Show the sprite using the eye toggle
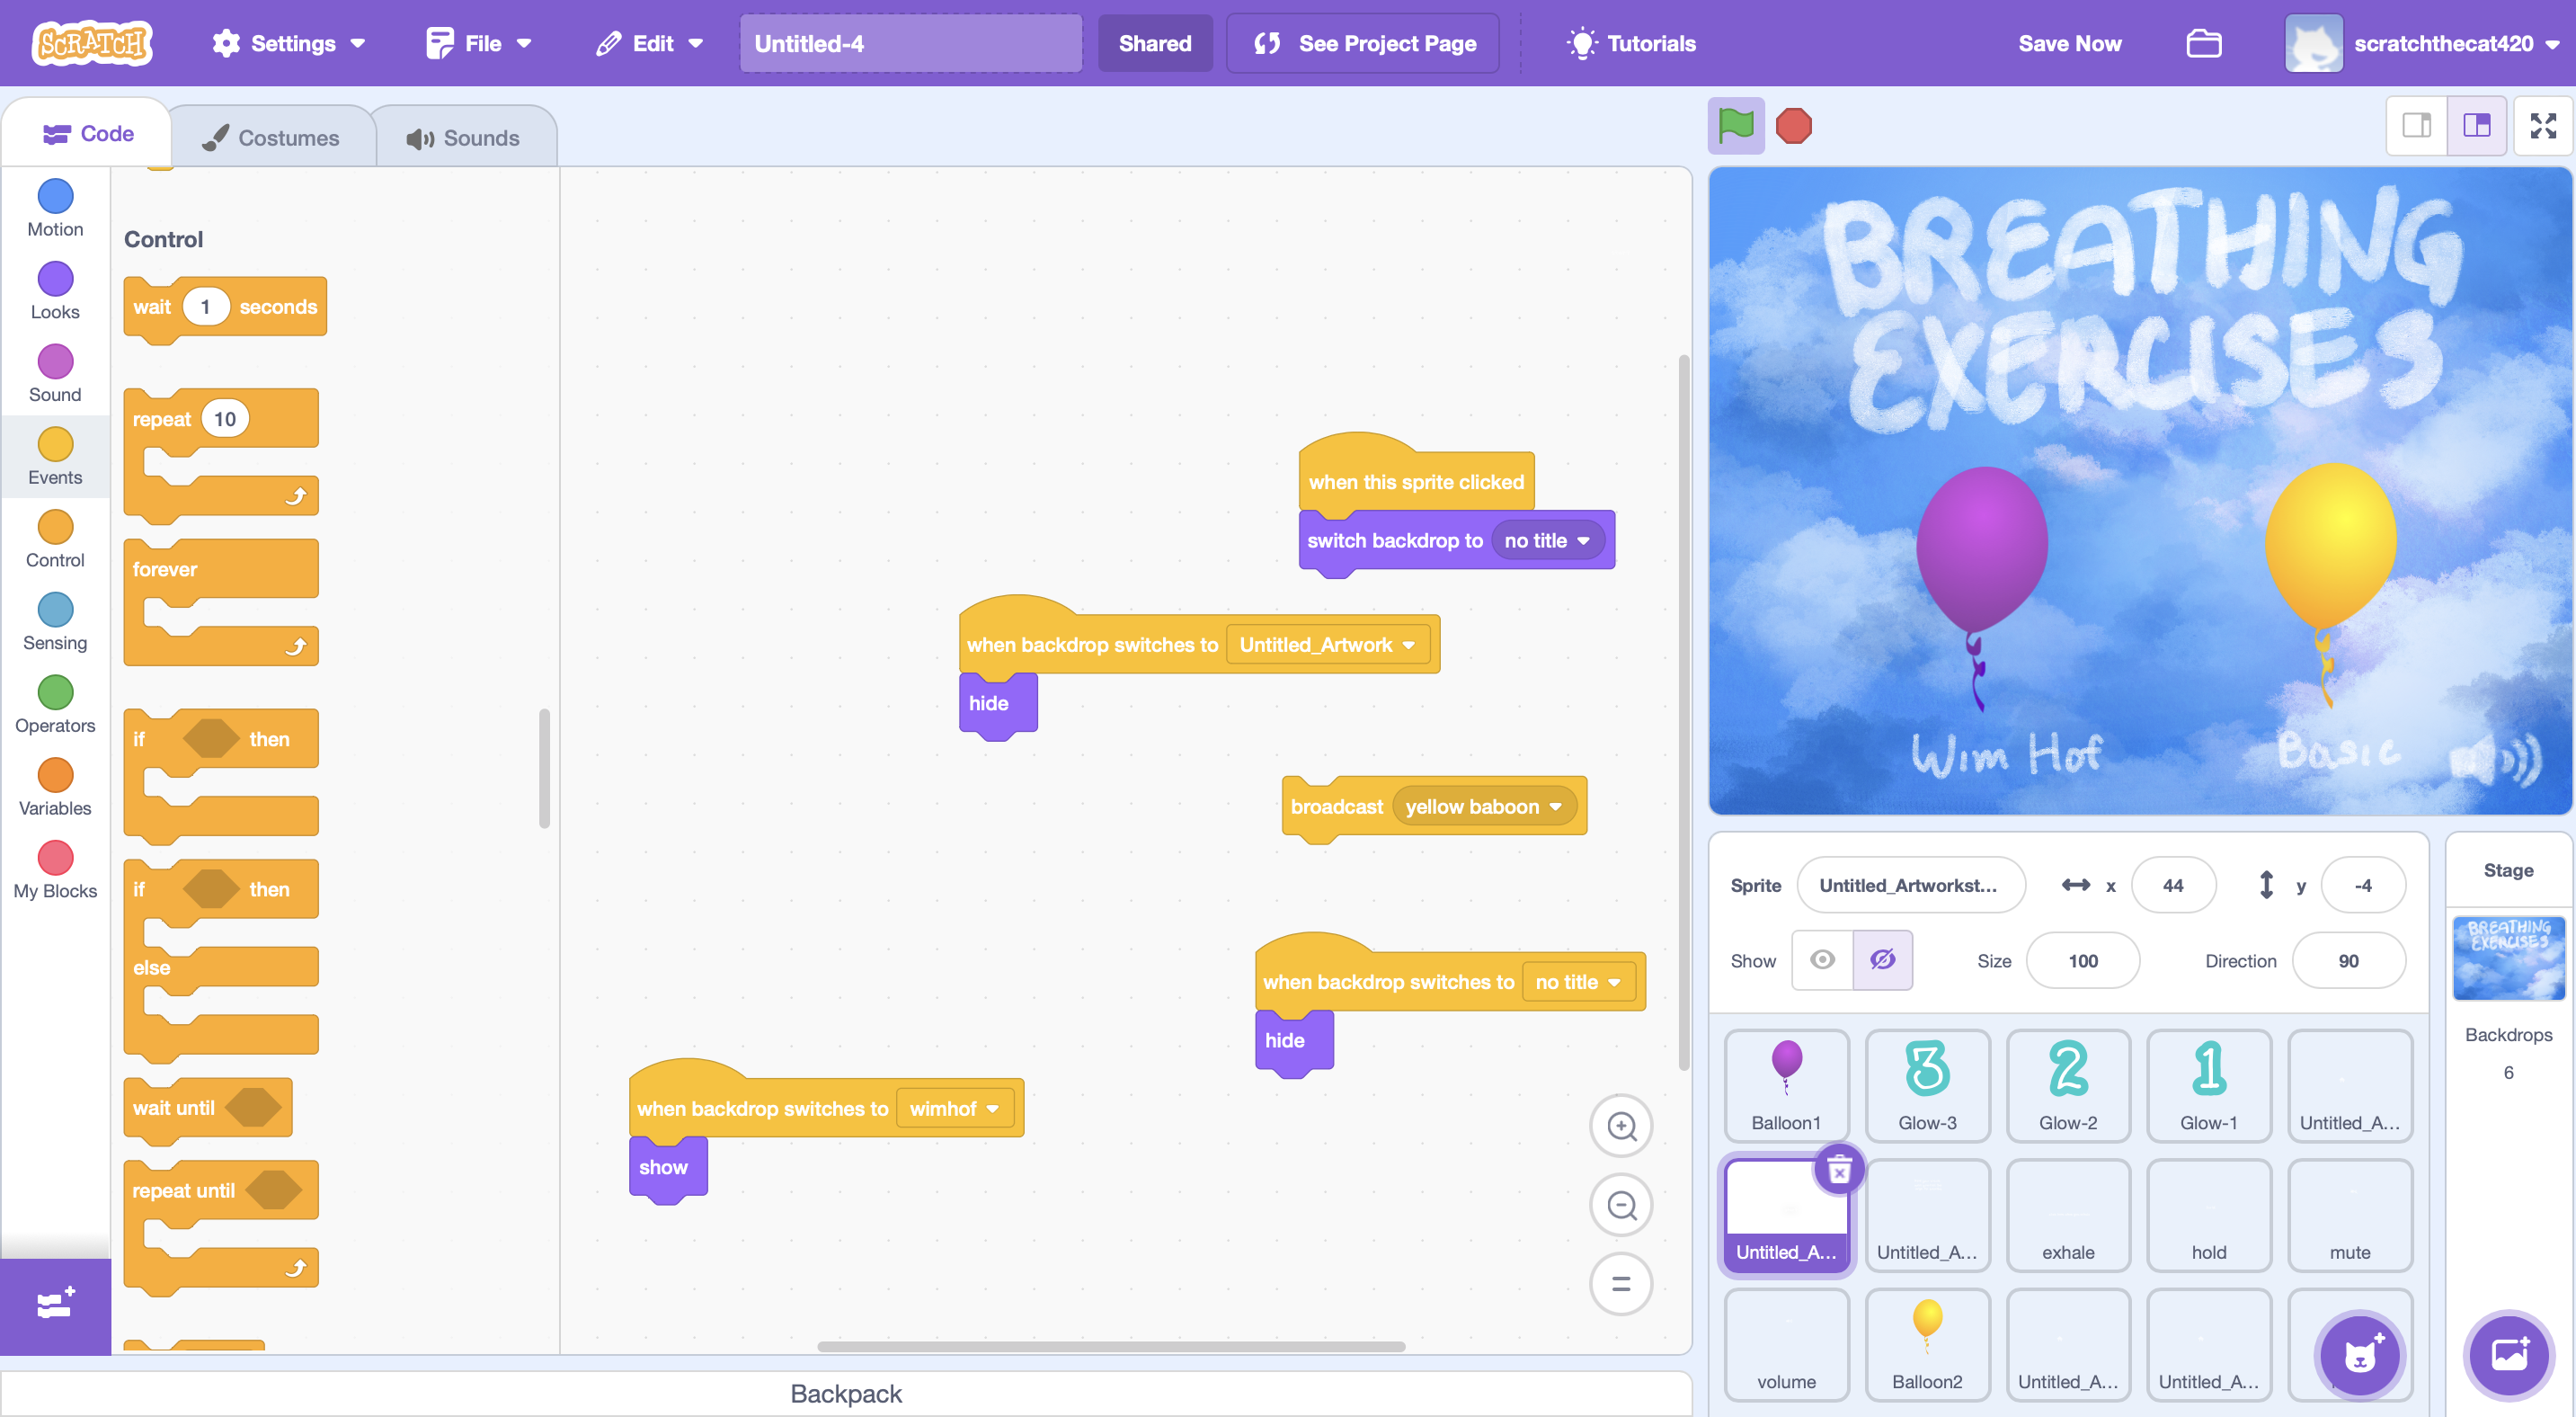Screen dimensions: 2576x1417 pos(1822,960)
